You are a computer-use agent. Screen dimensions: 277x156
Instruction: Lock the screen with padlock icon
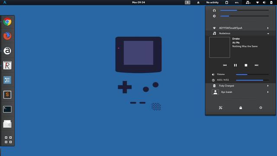(241, 108)
